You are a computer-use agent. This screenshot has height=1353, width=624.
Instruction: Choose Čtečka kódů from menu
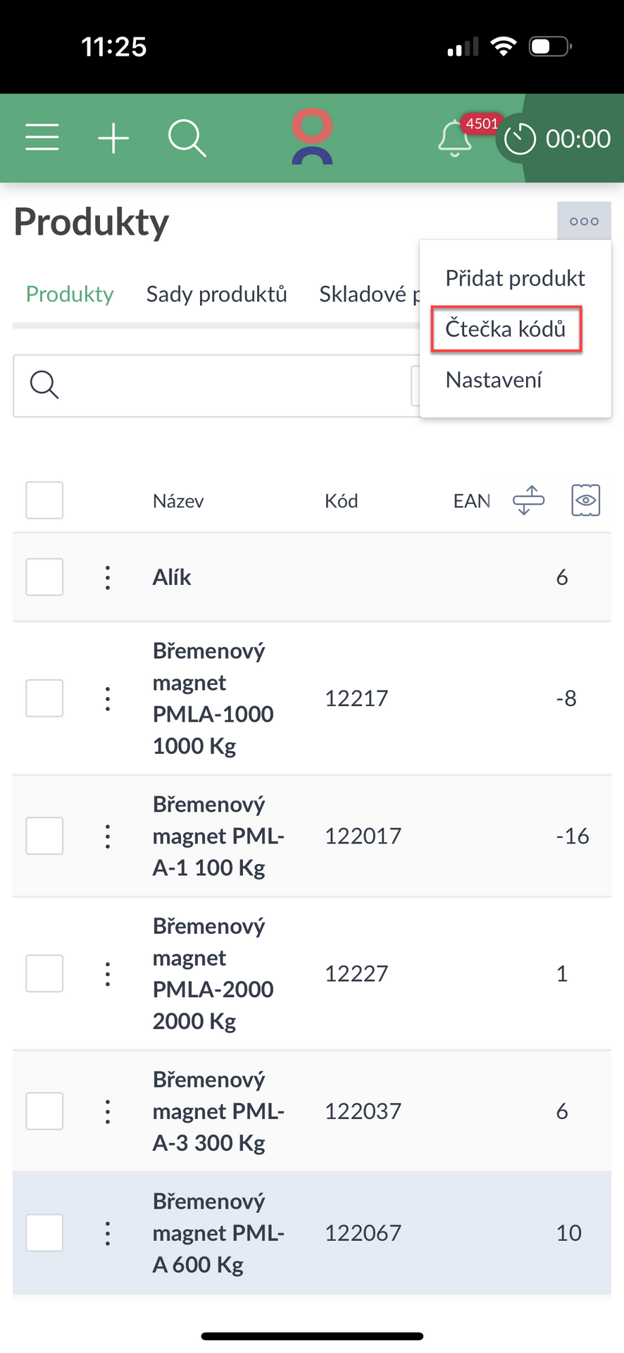coord(506,329)
